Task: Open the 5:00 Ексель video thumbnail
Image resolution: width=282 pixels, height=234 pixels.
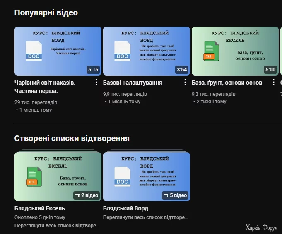Action: [235, 51]
